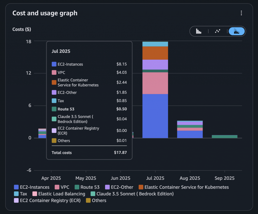Open the three-dot widget options menu
This screenshot has height=214, width=258.
point(241,13)
